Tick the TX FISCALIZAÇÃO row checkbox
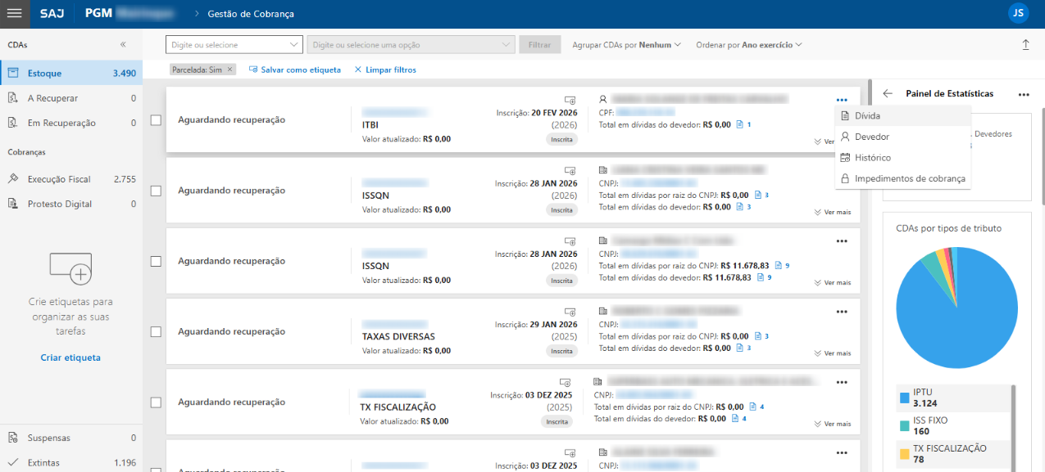Screen dimensions: 1045x472 (x=156, y=402)
